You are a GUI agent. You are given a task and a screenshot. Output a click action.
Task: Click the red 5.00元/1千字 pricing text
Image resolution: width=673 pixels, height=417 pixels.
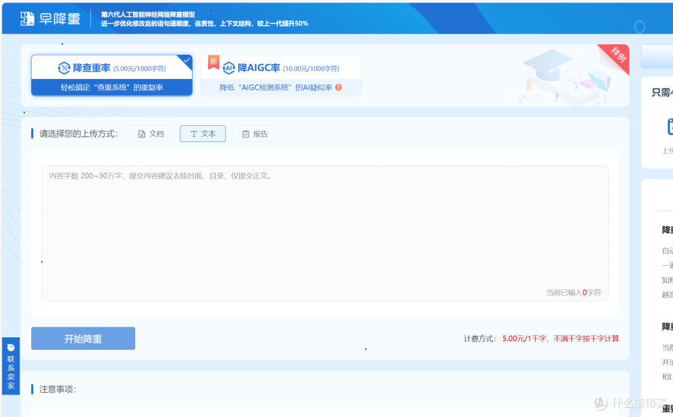561,339
